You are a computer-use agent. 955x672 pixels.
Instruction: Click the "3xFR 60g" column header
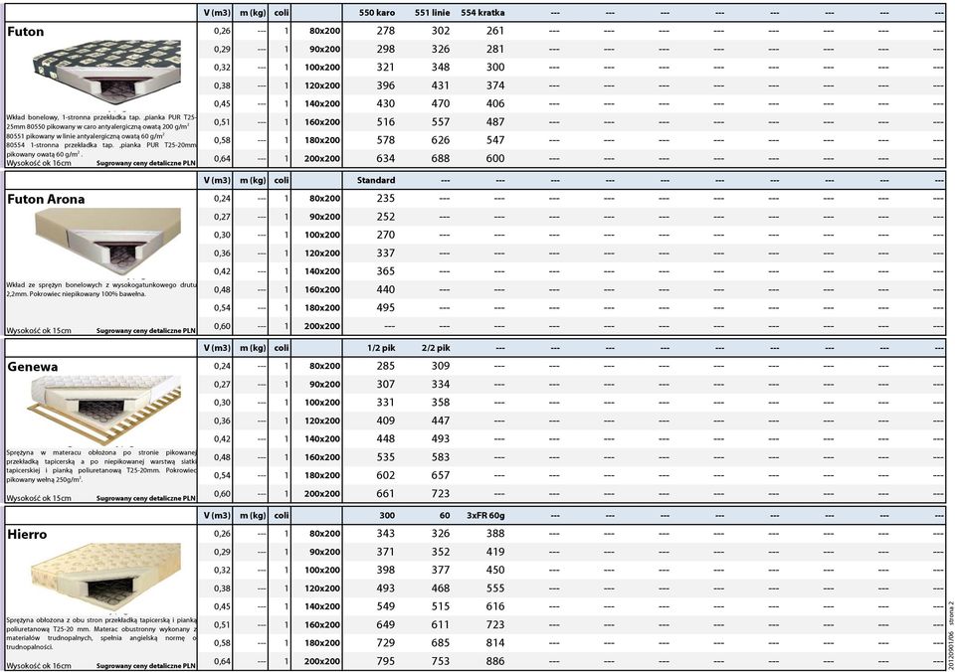(486, 516)
